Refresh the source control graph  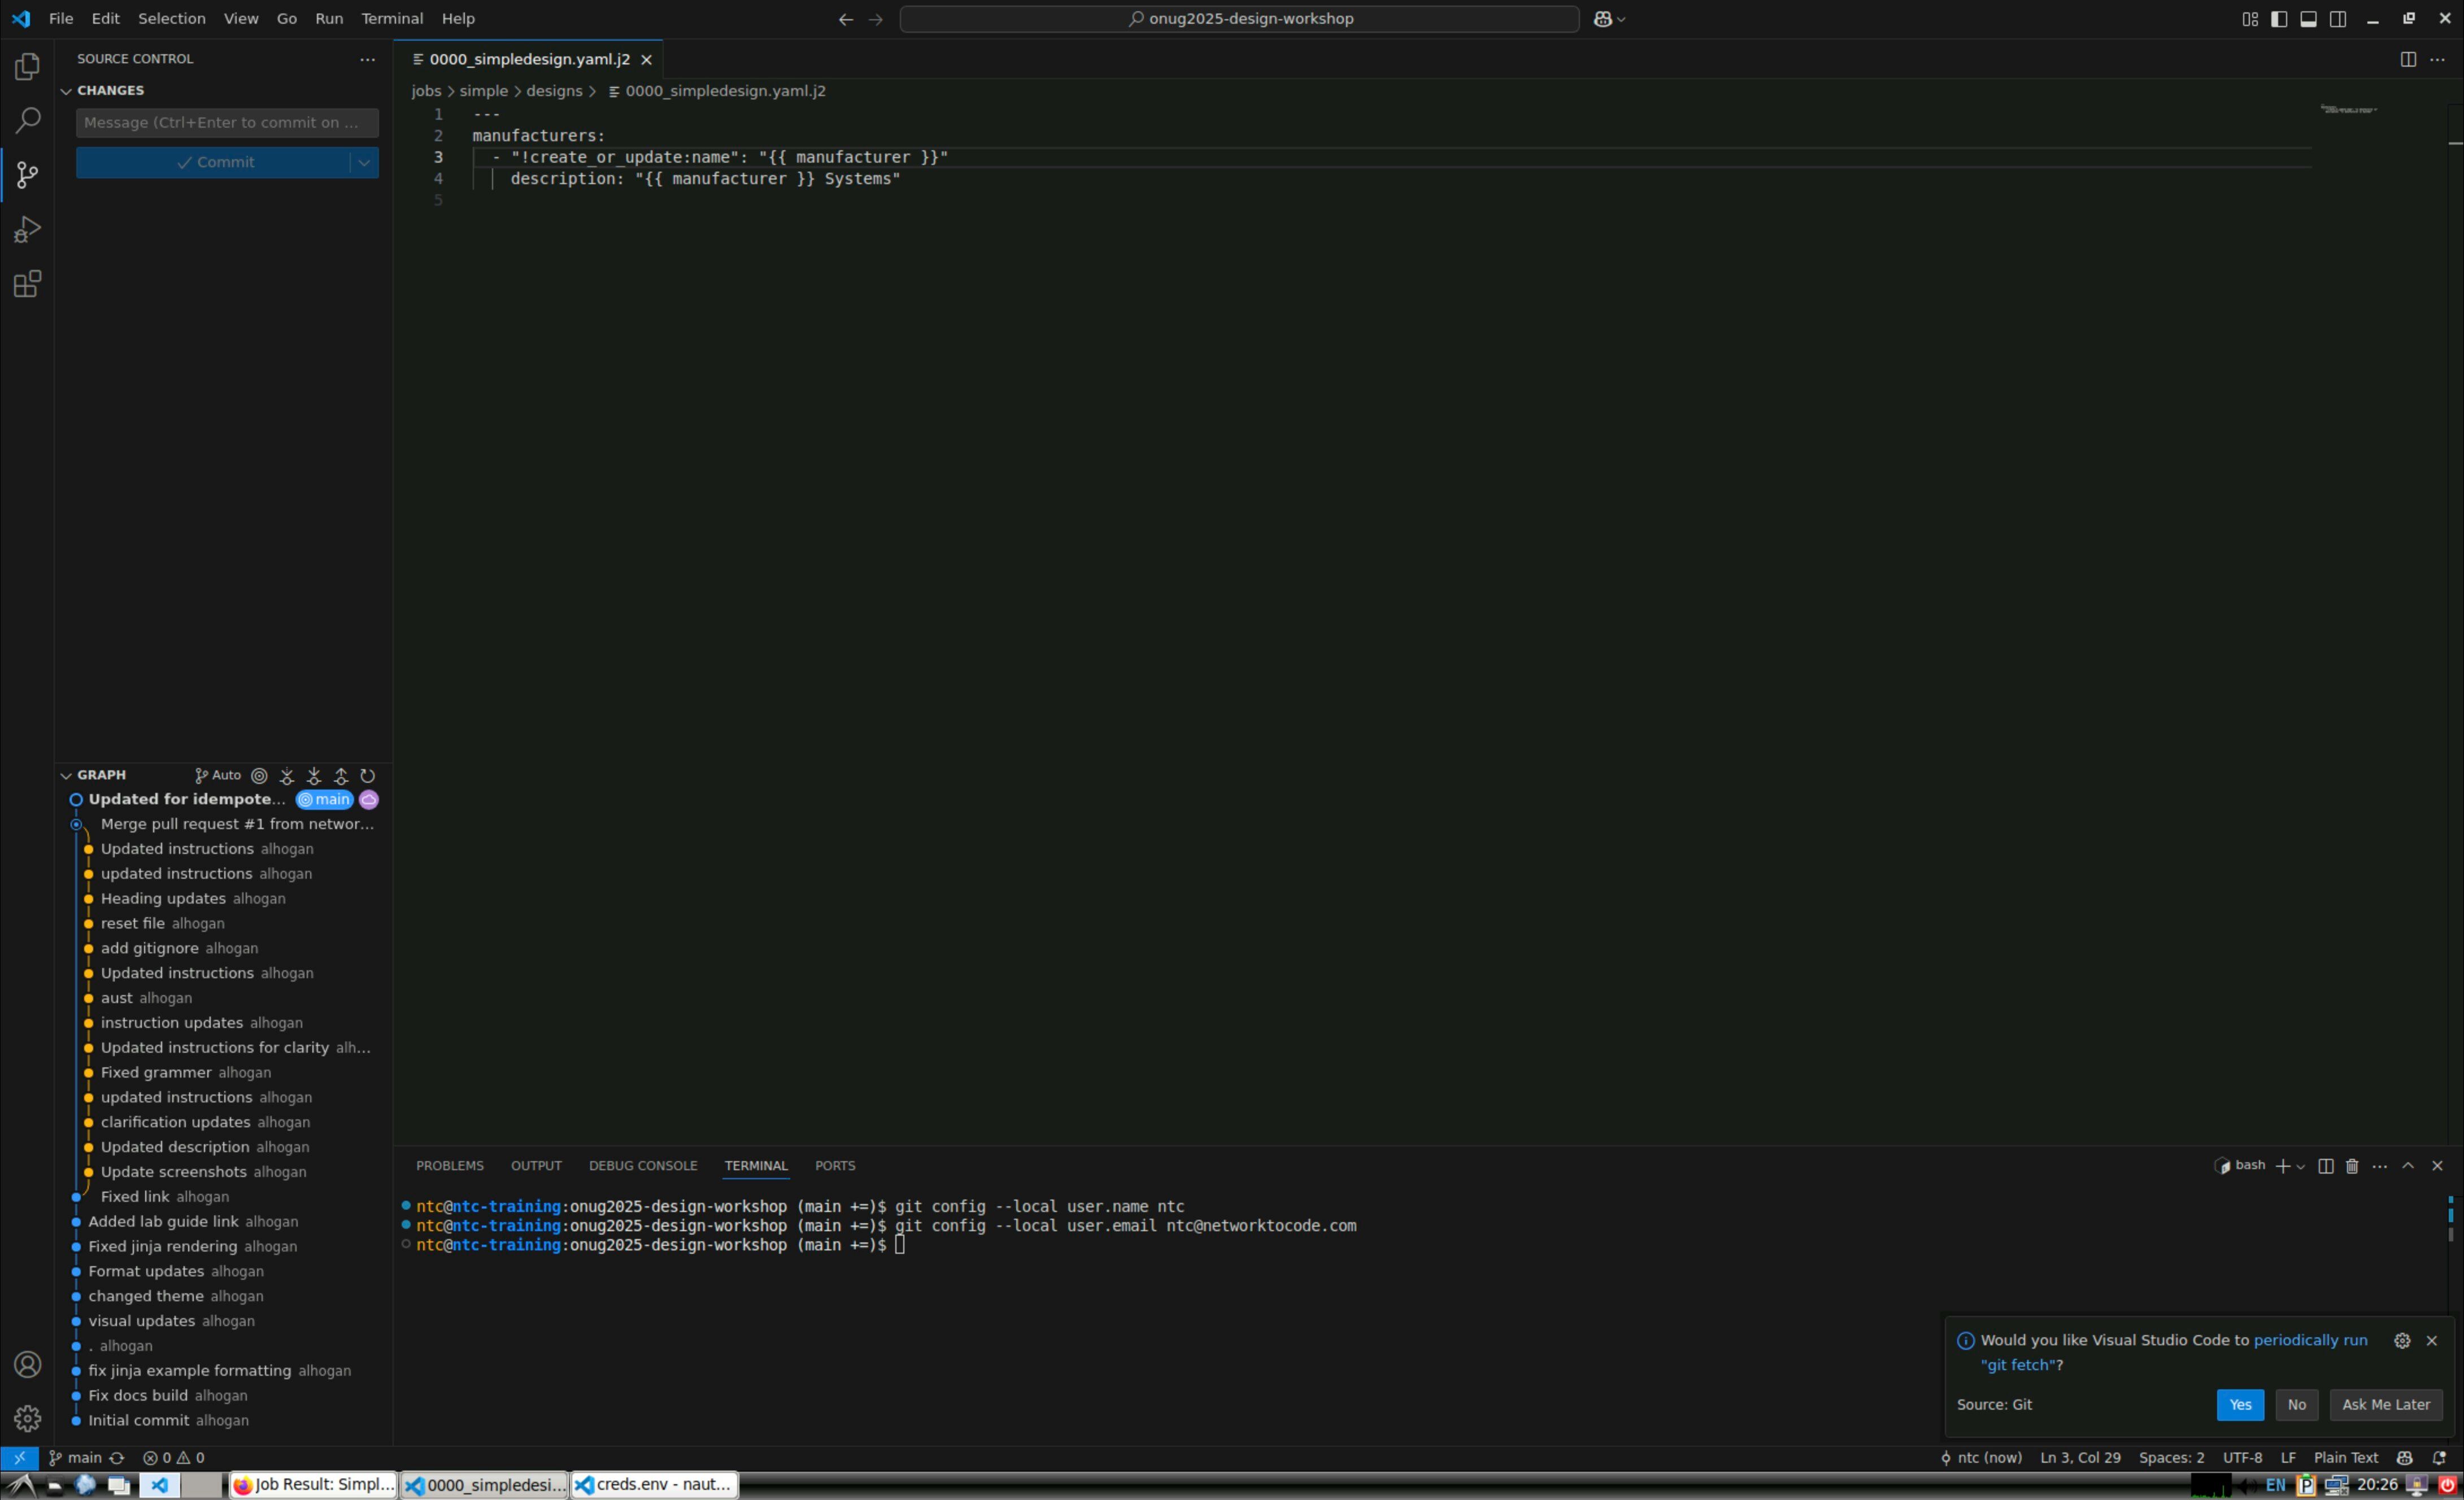pyautogui.click(x=368, y=776)
